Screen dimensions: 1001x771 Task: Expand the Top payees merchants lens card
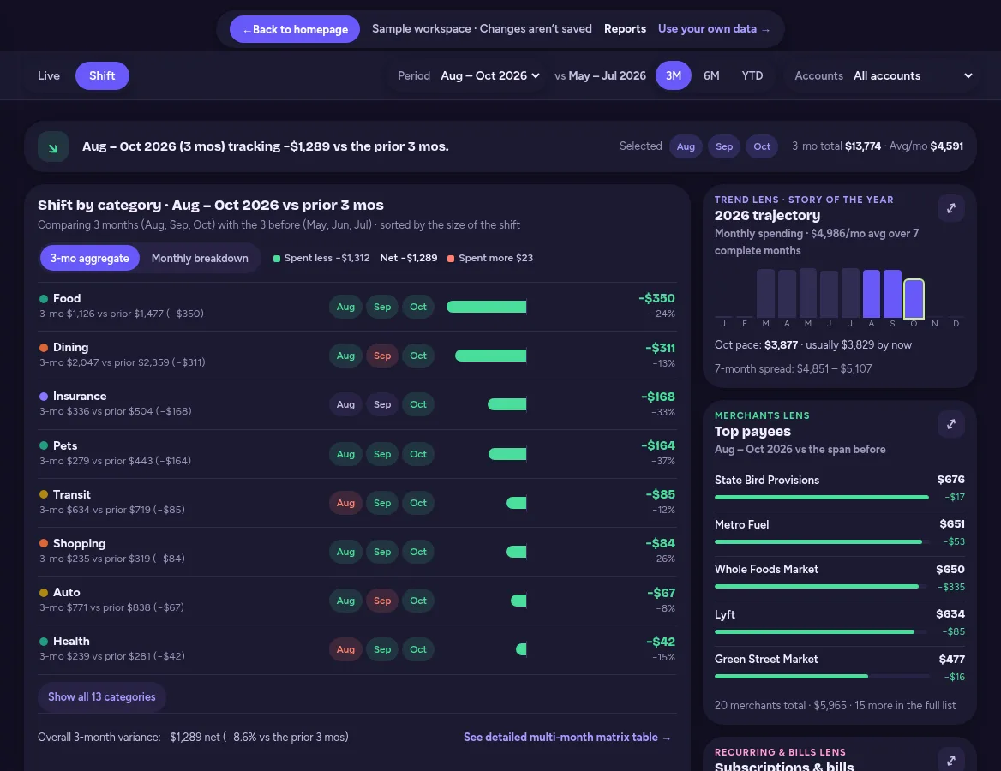coord(950,424)
